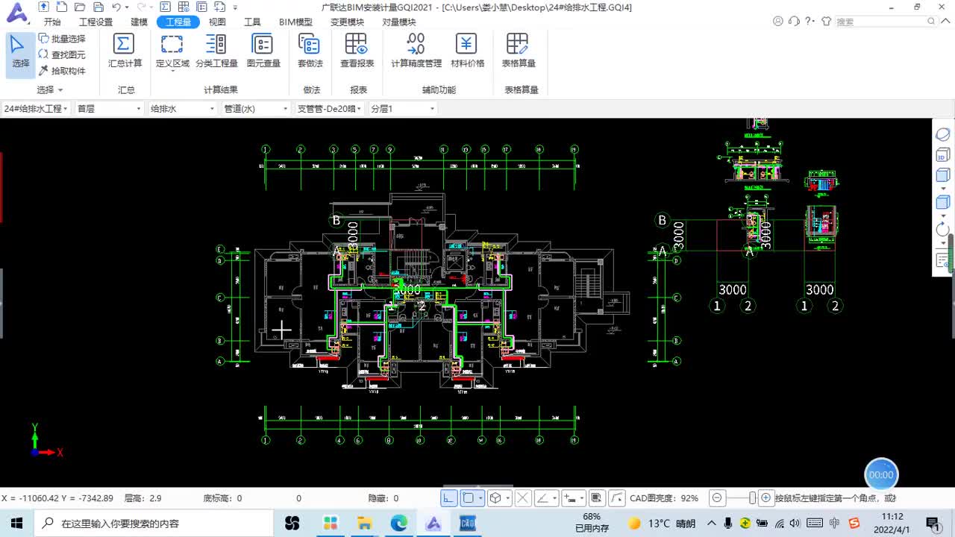Click the 00:00 recording timer button
Image resolution: width=955 pixels, height=537 pixels.
tap(881, 474)
